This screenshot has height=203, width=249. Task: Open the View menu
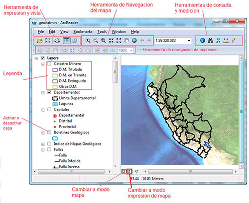tap(64, 32)
